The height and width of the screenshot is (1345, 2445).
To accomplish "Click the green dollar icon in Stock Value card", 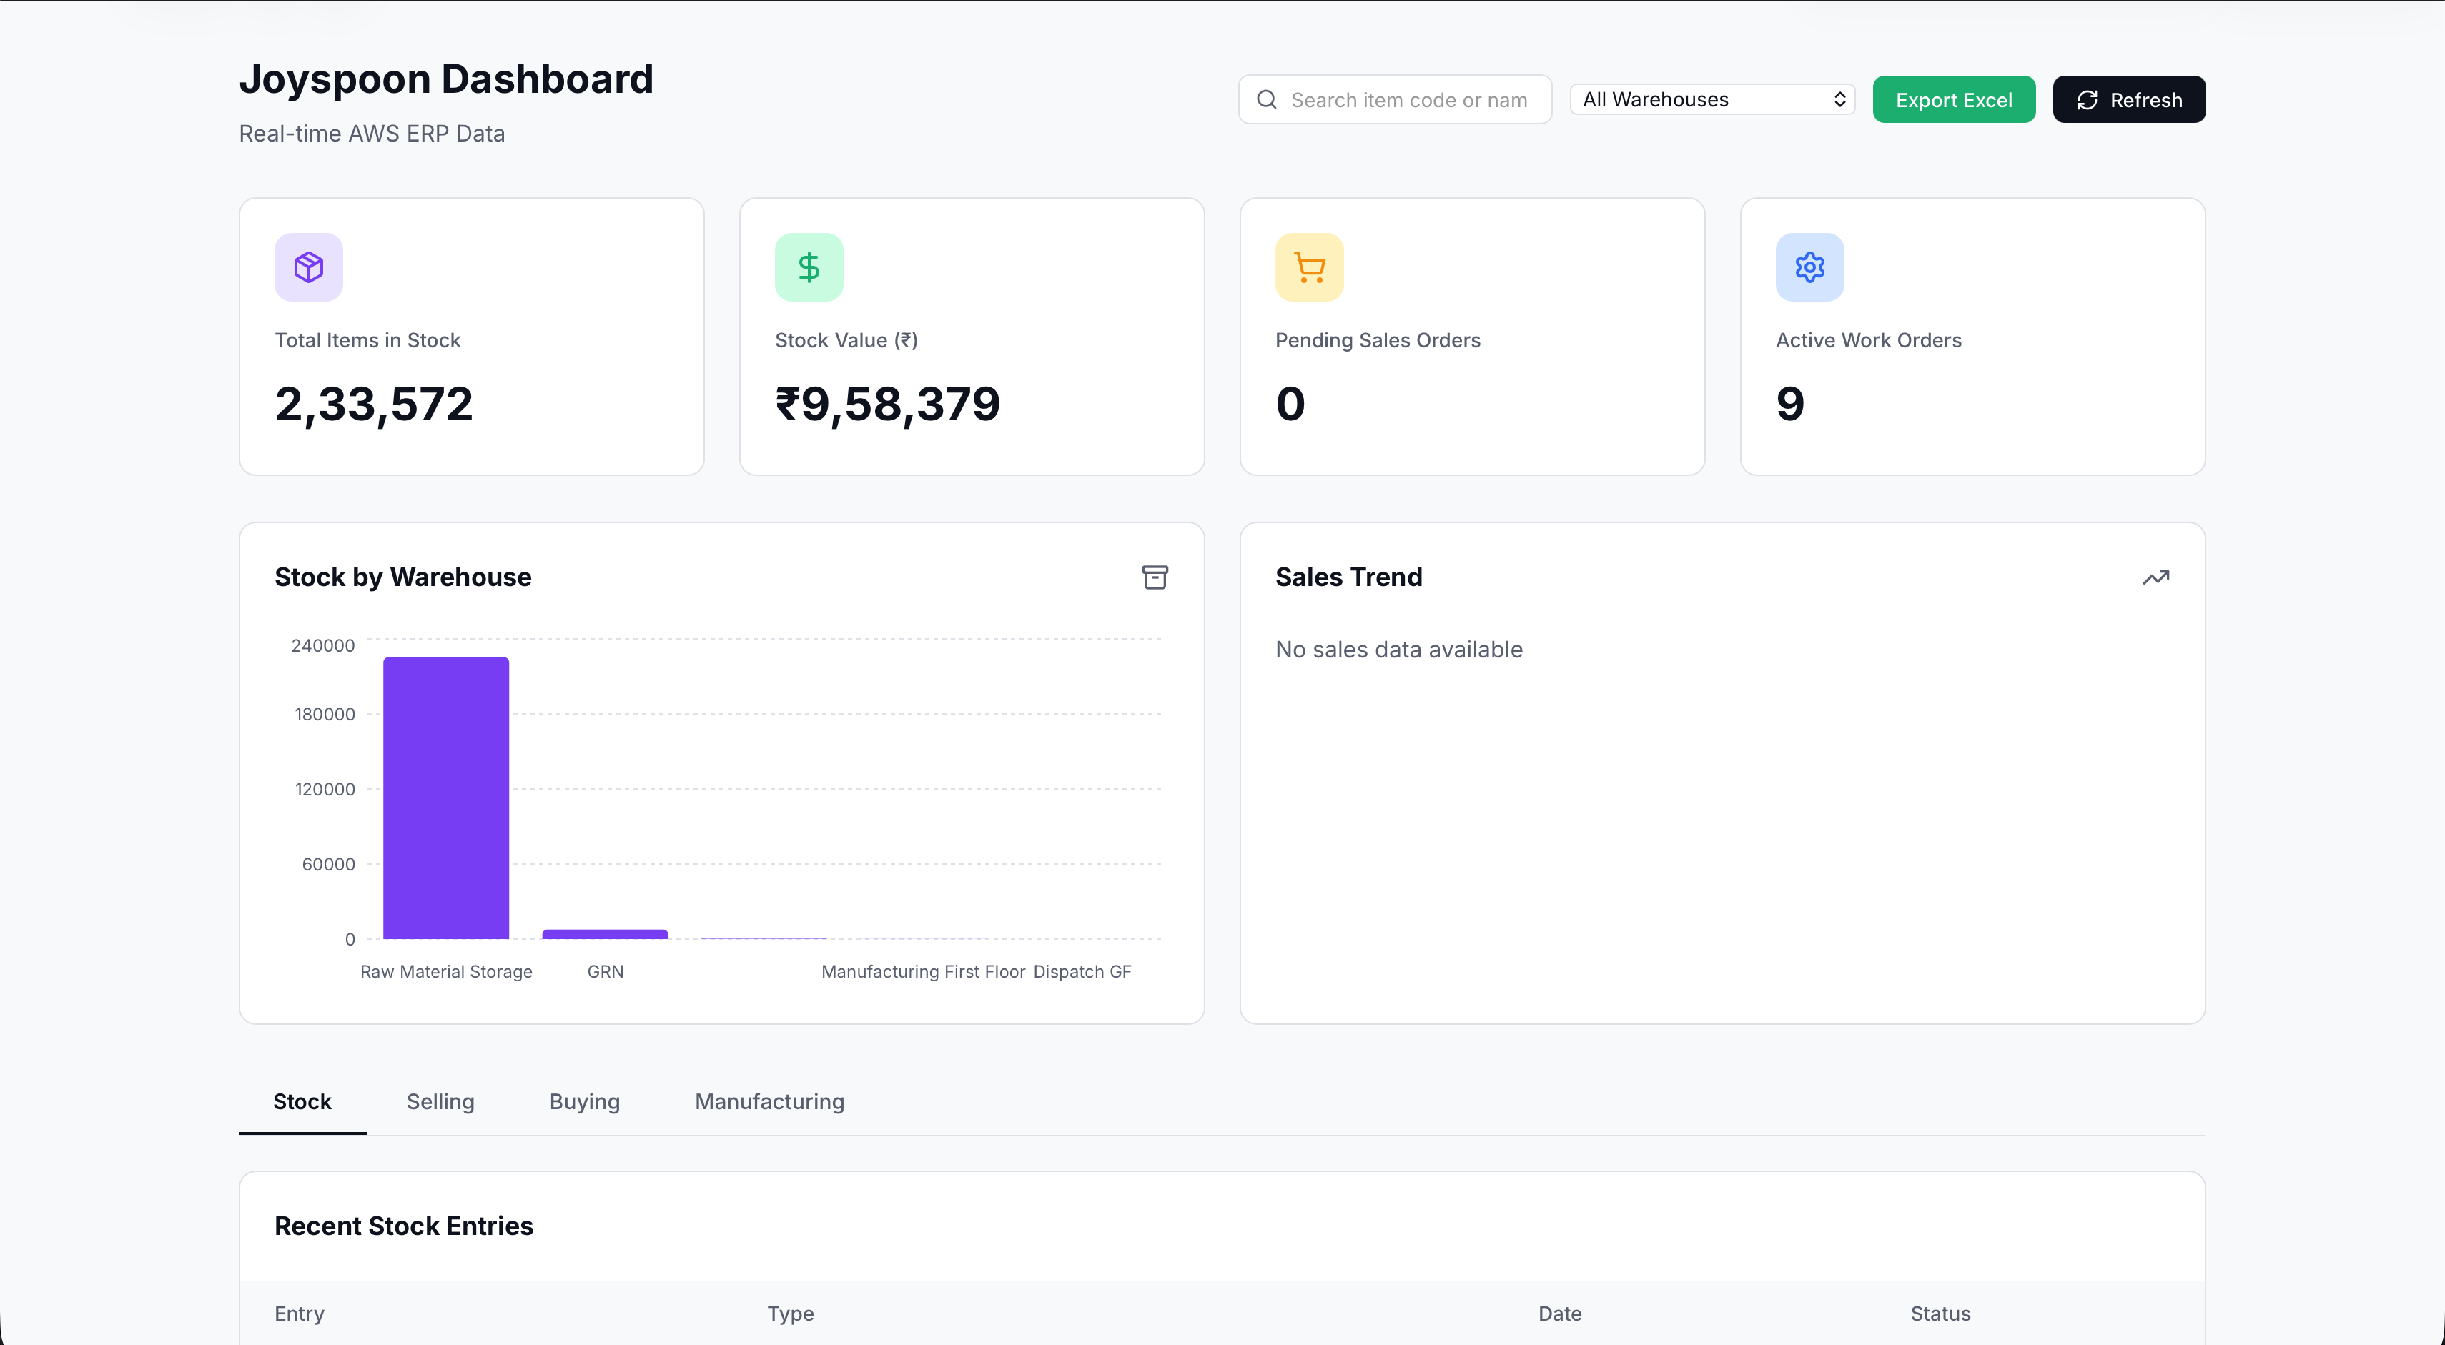I will pyautogui.click(x=809, y=267).
